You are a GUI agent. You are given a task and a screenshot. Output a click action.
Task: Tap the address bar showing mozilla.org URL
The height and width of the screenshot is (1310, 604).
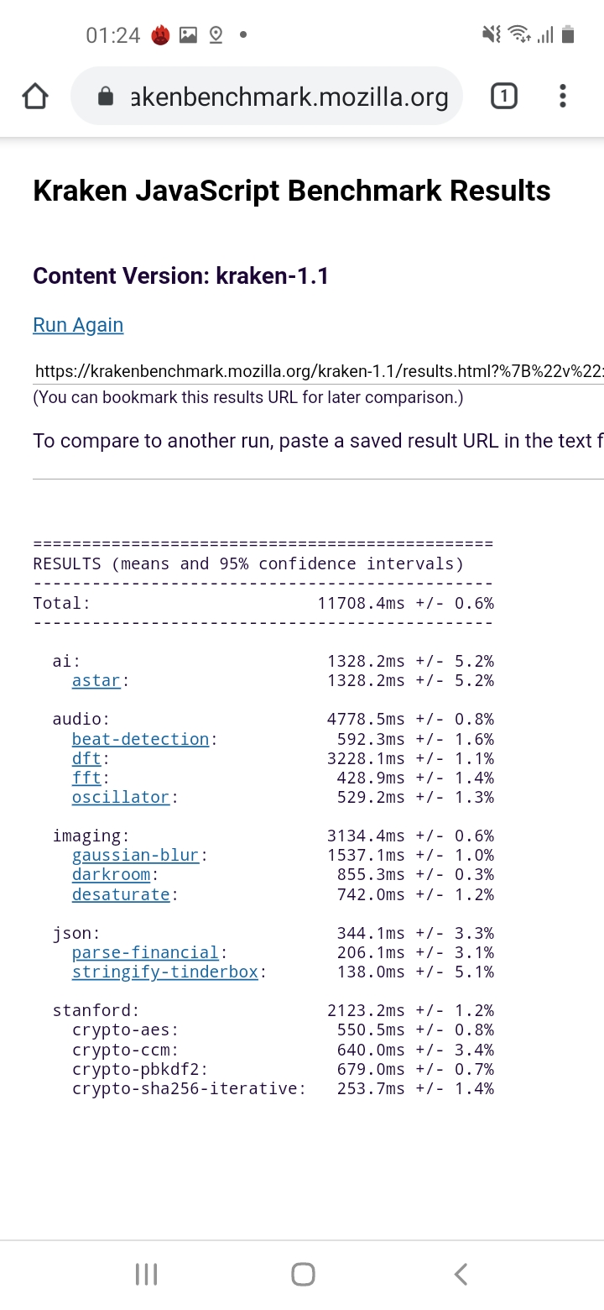click(x=289, y=97)
